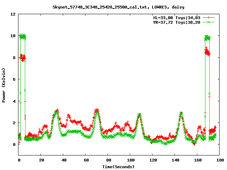227x170 pixels.
Task: Click the green calibration plateau near 10 K at end
Action: tap(207, 38)
